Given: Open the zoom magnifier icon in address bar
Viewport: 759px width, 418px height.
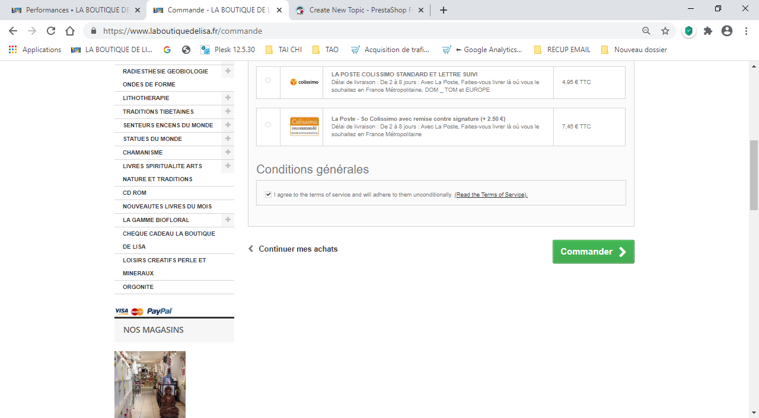Looking at the screenshot, I should (646, 31).
